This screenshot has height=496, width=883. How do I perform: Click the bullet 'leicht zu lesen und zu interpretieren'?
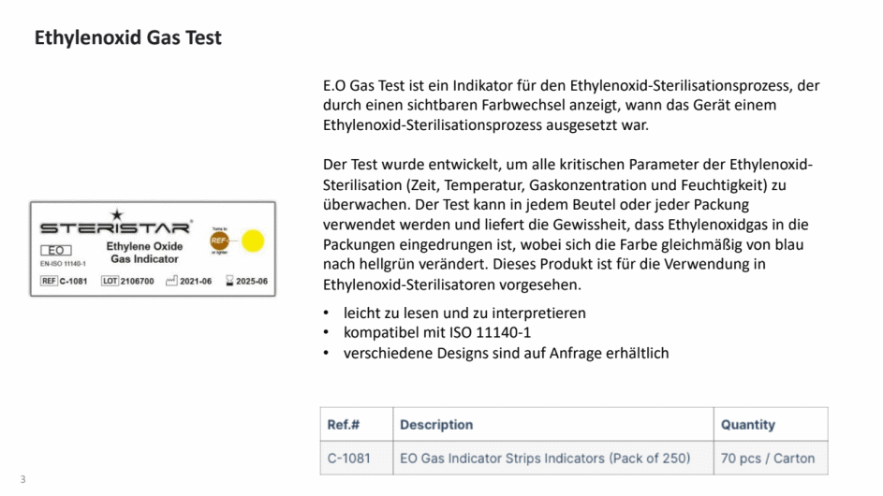[464, 313]
